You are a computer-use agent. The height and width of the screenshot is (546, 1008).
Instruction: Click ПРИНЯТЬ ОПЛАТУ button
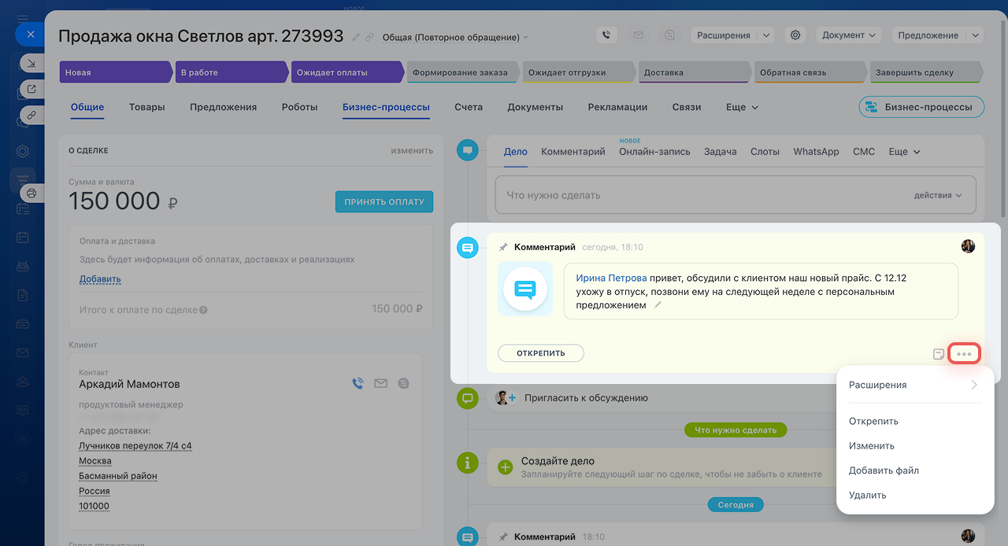click(384, 201)
